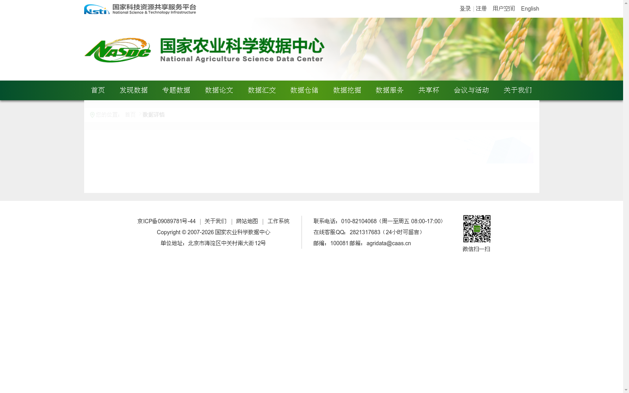Screen dimensions: 629x393
Task: Open the 关于我们 nav menu
Action: (518, 90)
